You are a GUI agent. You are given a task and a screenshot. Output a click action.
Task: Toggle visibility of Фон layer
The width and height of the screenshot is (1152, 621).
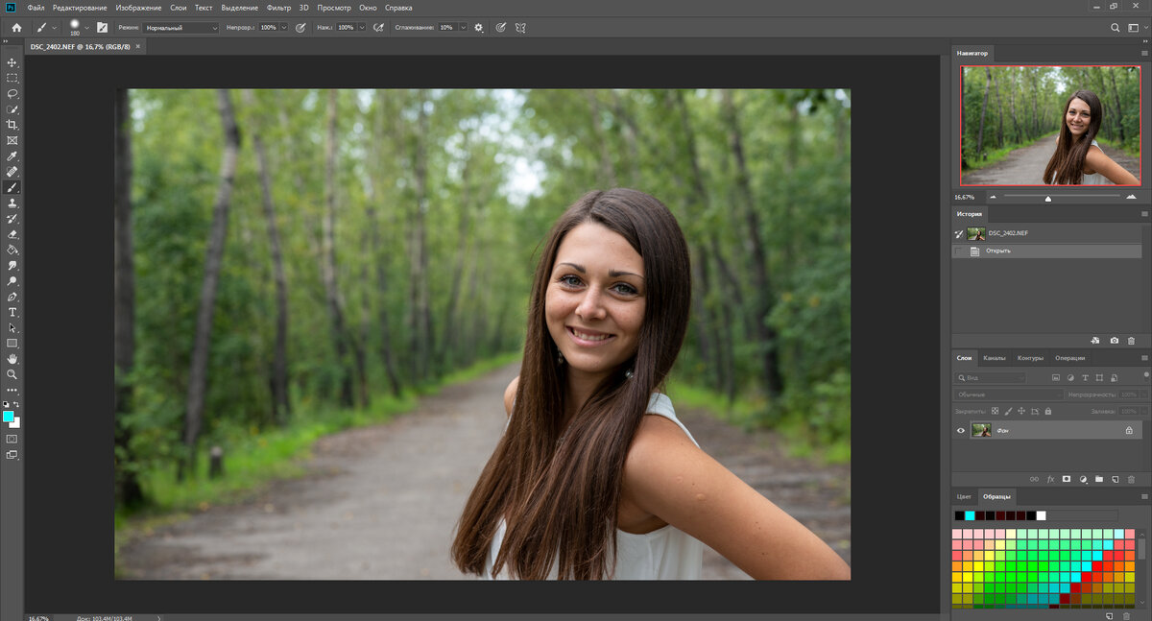click(961, 431)
